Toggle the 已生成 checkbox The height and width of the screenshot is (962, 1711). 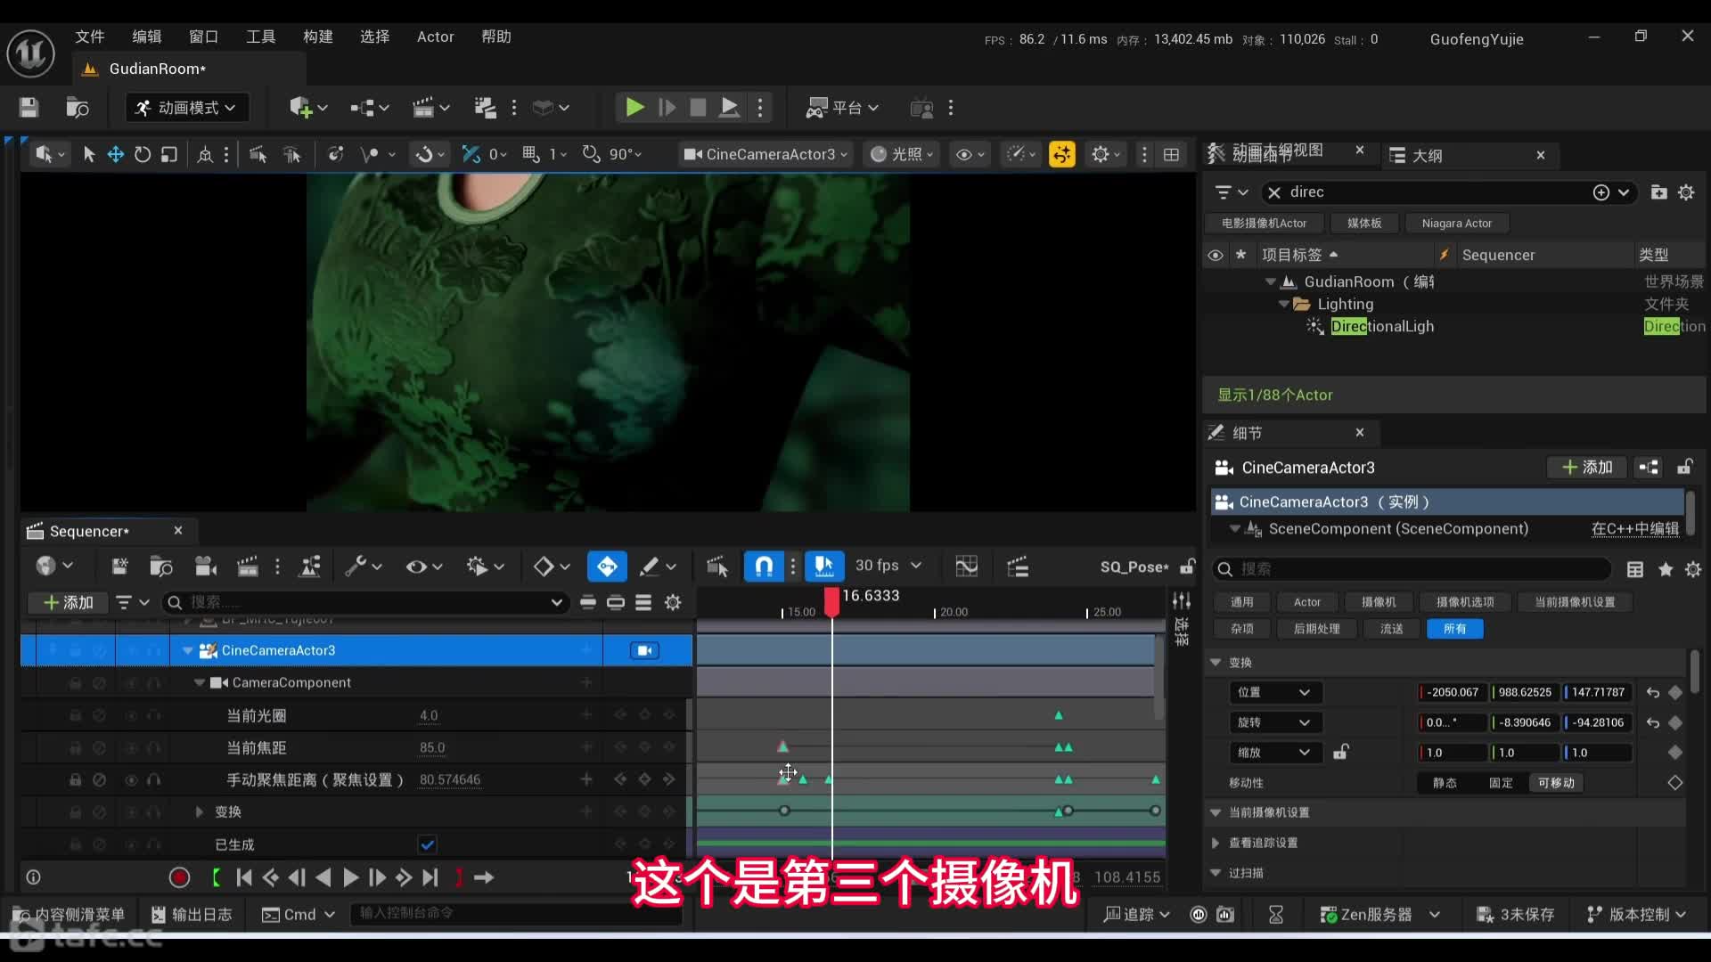[x=427, y=844]
